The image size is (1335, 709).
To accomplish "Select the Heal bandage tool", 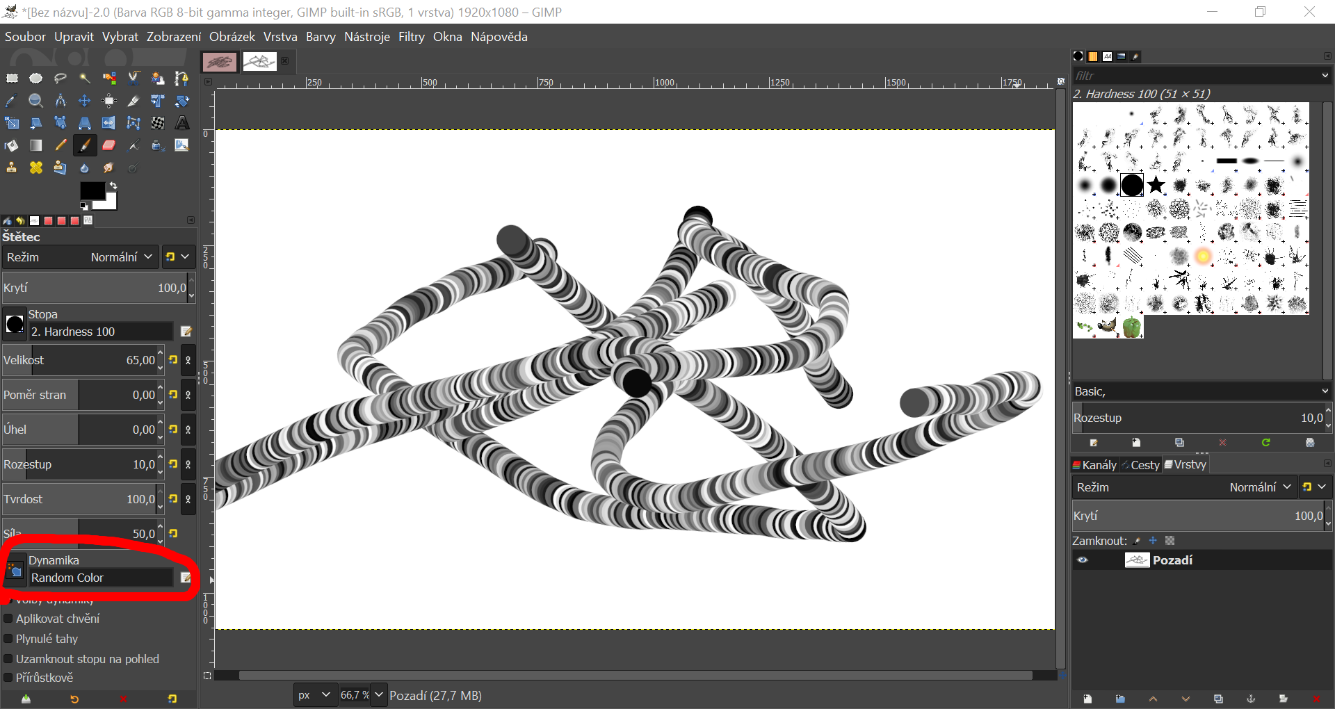I will [x=35, y=168].
